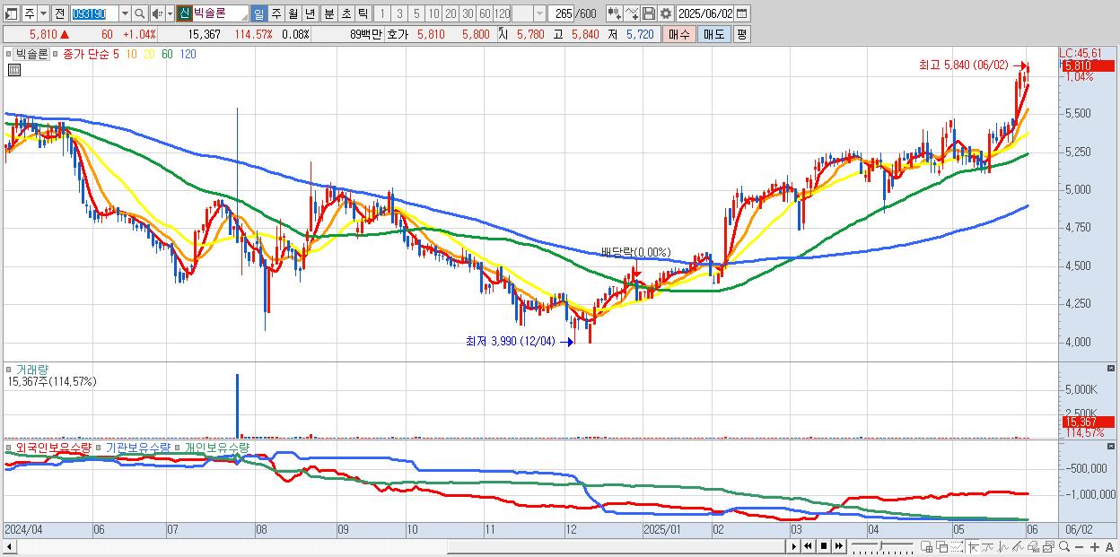Click the horizontal chart scrollbar thumb
The image size is (1120, 557).
617,547
